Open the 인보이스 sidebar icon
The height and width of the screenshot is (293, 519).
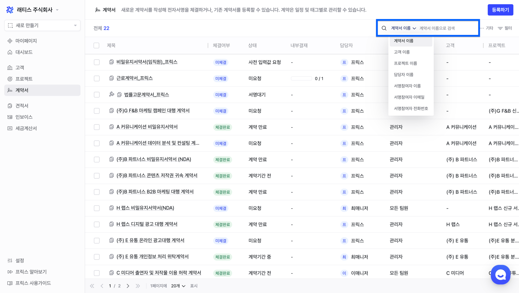pos(10,117)
